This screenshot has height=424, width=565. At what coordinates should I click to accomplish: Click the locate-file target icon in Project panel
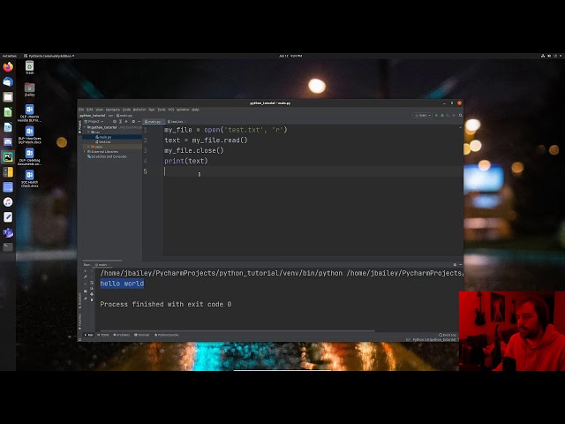pyautogui.click(x=115, y=122)
